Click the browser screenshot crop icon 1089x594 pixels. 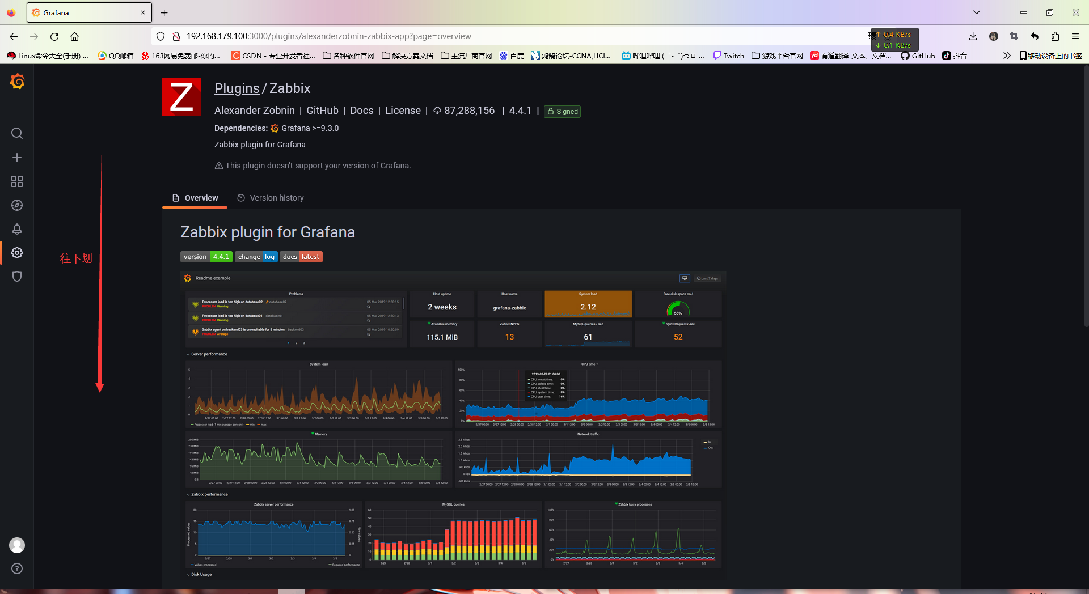coord(1014,36)
